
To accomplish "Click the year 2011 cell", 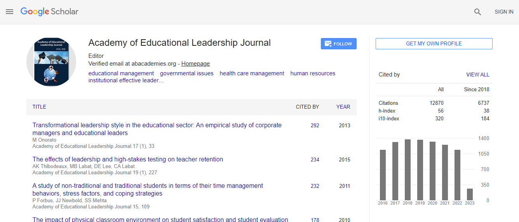I will tap(344, 186).
